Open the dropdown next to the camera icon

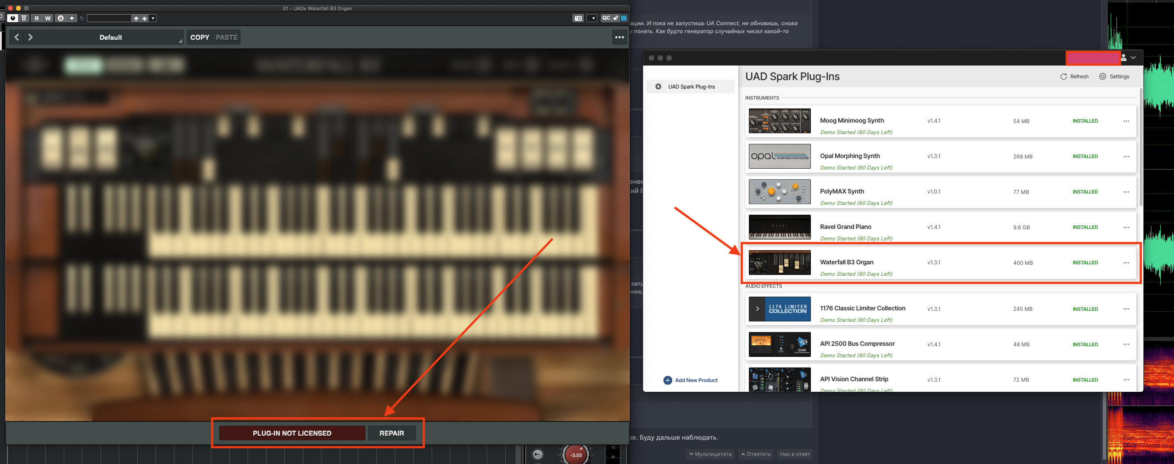[x=592, y=18]
